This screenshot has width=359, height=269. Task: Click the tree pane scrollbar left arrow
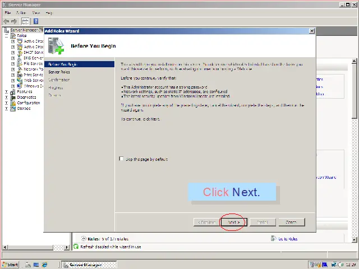coord(5,247)
